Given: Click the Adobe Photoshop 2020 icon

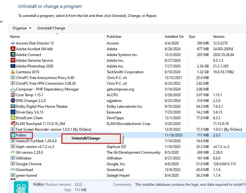Looking at the screenshot, I should pos(13,66).
